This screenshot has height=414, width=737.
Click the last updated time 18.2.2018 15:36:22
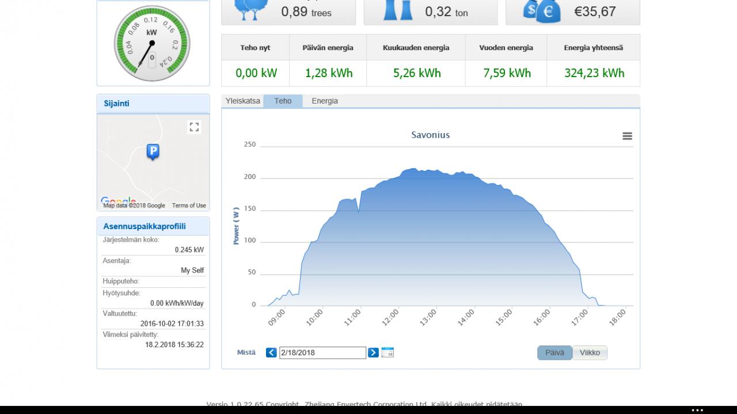[x=174, y=345]
